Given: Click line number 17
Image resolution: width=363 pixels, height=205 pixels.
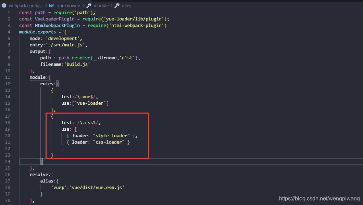Looking at the screenshot, I should point(8,116).
